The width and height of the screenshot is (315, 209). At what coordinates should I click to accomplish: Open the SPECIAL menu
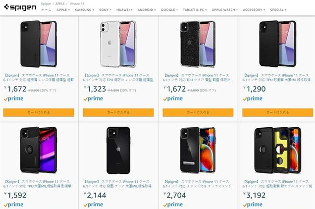278,10
